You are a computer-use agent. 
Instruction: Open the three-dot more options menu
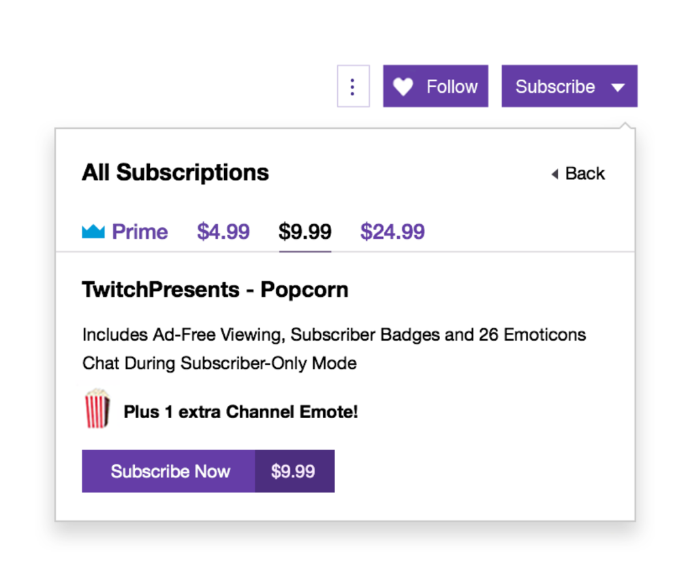click(x=353, y=86)
